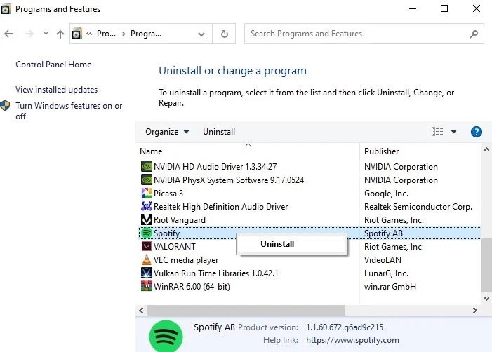Select NVIDIA PhysX System Software 9.17.0524

coord(229,180)
